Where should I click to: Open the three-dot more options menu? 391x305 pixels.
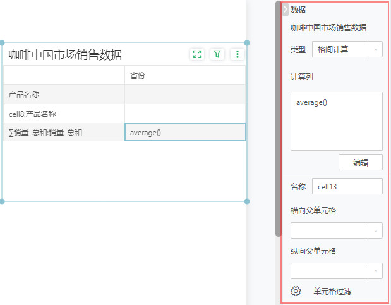[238, 54]
